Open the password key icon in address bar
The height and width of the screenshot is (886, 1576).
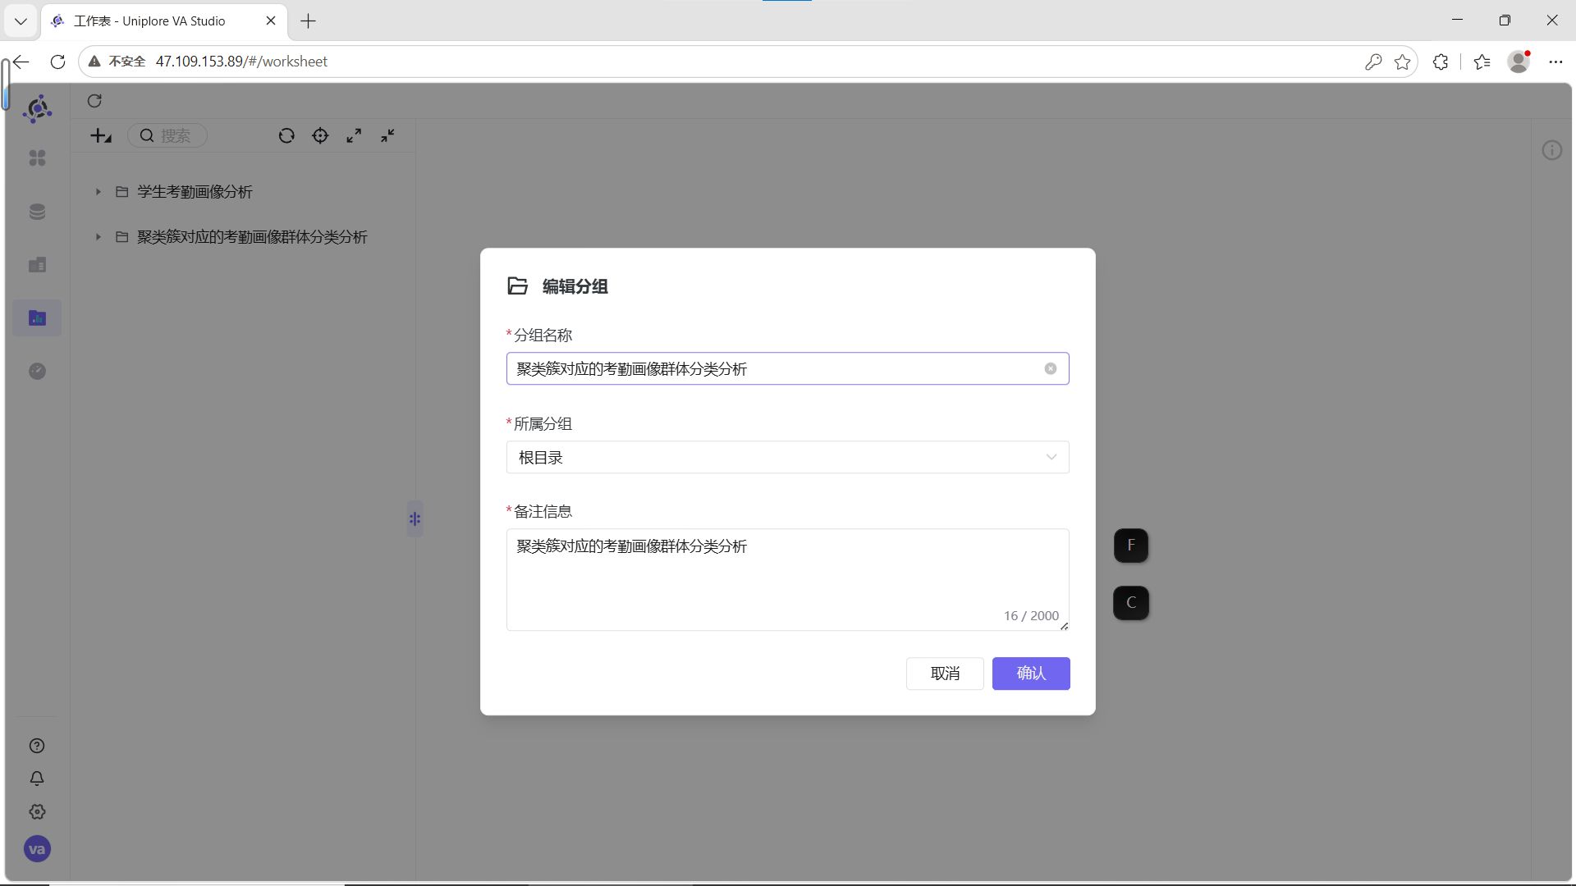point(1373,62)
